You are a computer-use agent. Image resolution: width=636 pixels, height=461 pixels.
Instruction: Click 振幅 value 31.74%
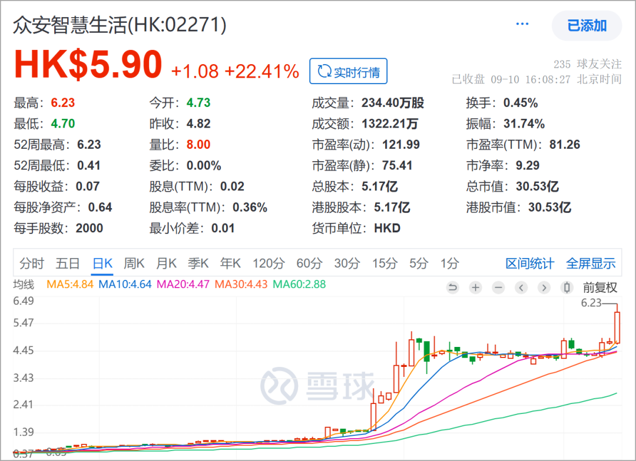coord(524,123)
